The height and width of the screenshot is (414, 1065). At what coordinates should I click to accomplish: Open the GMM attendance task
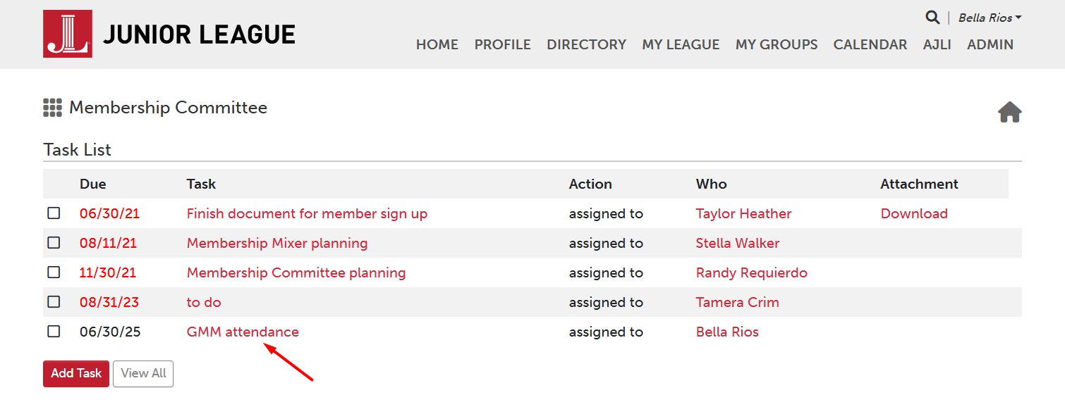pyautogui.click(x=243, y=332)
